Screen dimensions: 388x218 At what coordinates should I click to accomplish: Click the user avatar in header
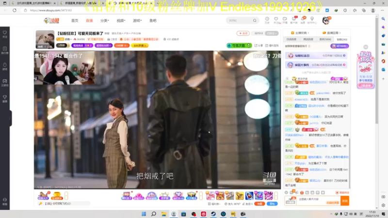tap(326, 20)
